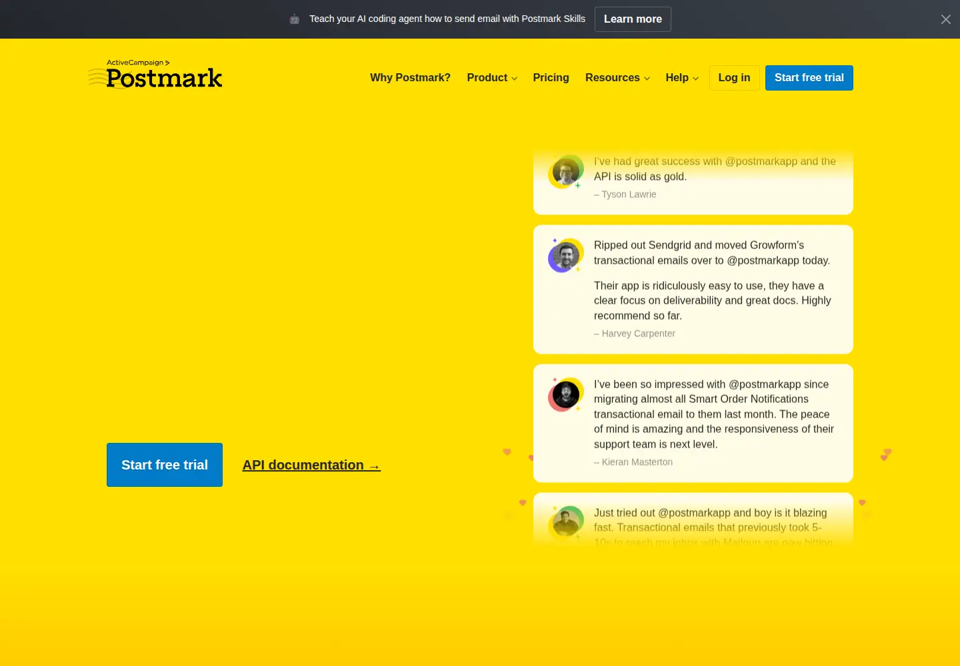960x666 pixels.
Task: Click Tyson Lawrie's avatar
Action: coord(565,172)
